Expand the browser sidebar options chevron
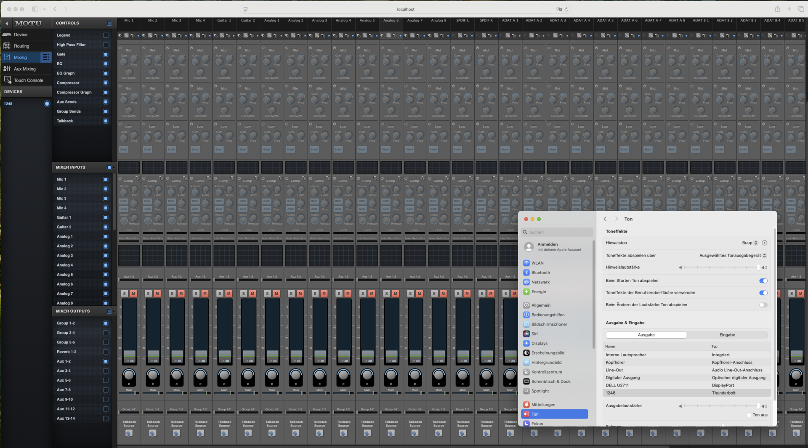This screenshot has width=808, height=448. click(x=44, y=9)
